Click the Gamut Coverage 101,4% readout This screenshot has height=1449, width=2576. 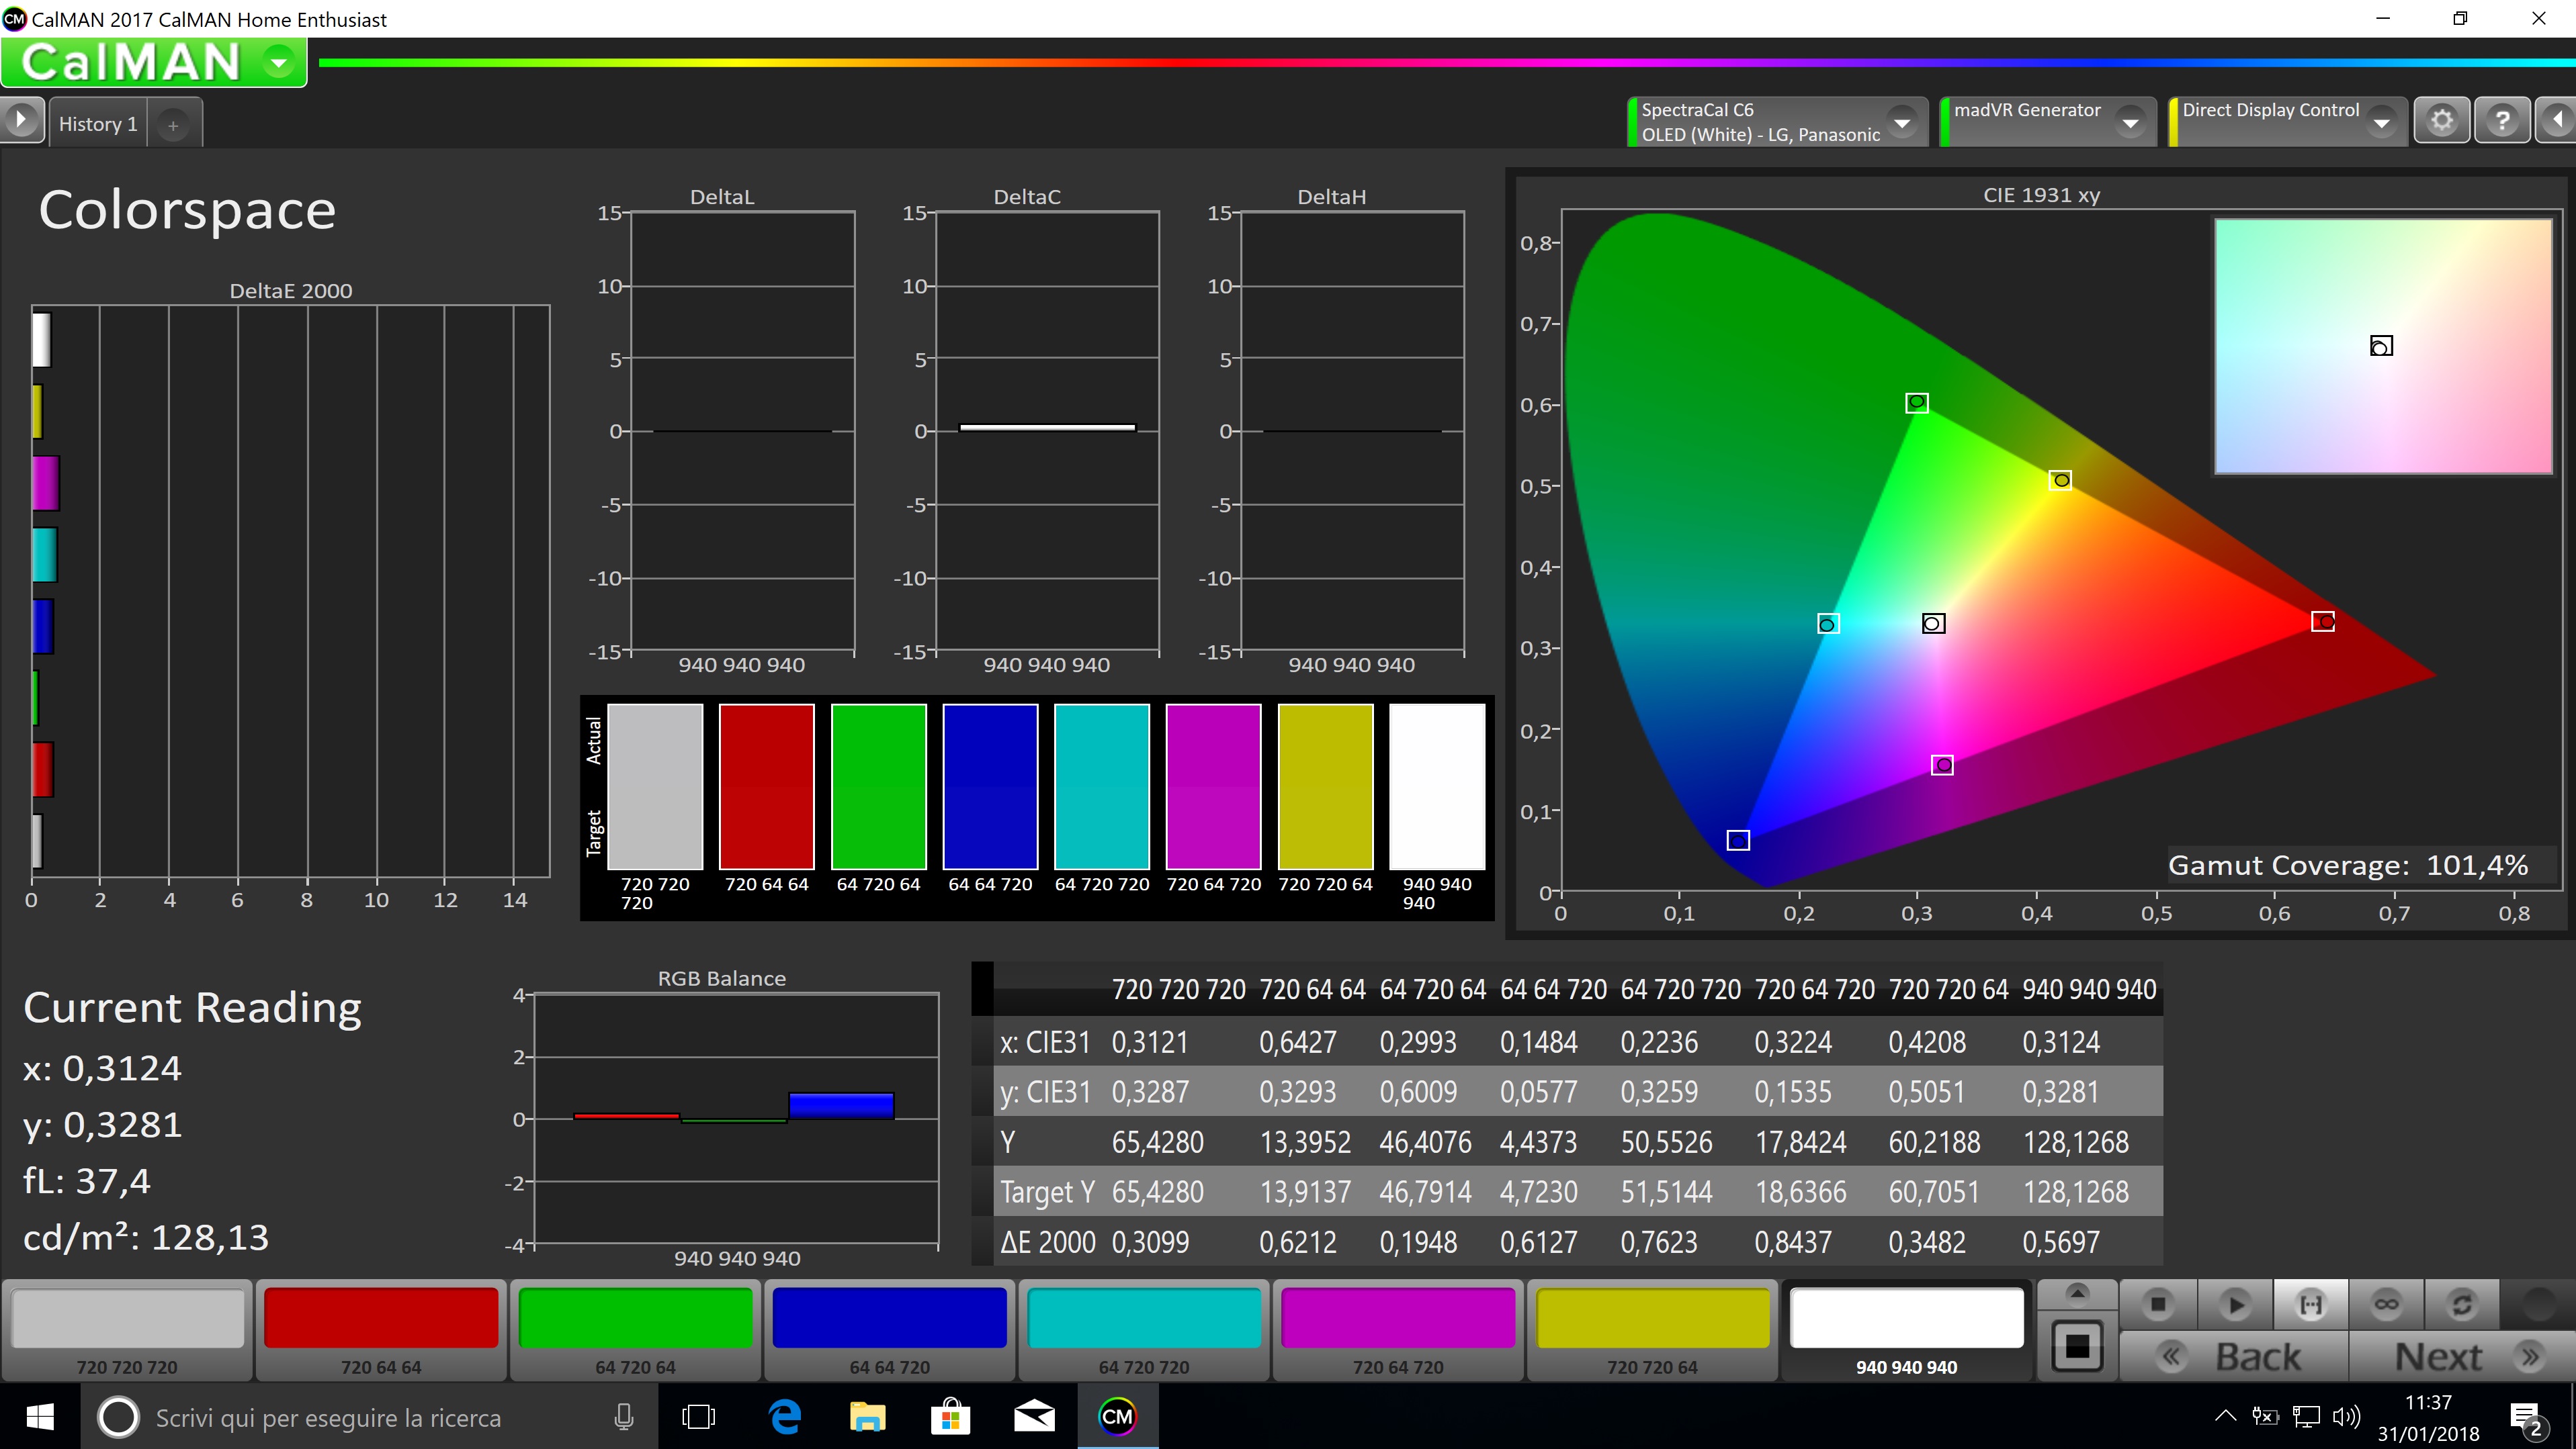(x=2347, y=866)
